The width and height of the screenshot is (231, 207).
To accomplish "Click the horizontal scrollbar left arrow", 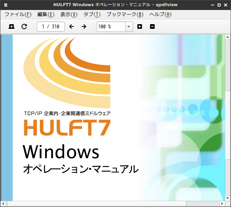I will (x=3, y=204).
